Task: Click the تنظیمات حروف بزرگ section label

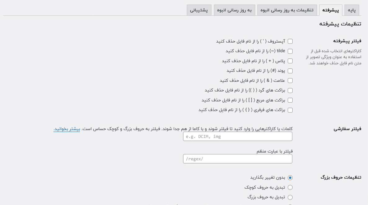Action: (341, 177)
